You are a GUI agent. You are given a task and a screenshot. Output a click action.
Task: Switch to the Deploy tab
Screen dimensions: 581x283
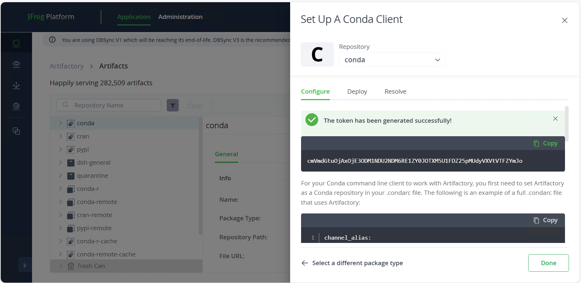(x=357, y=91)
